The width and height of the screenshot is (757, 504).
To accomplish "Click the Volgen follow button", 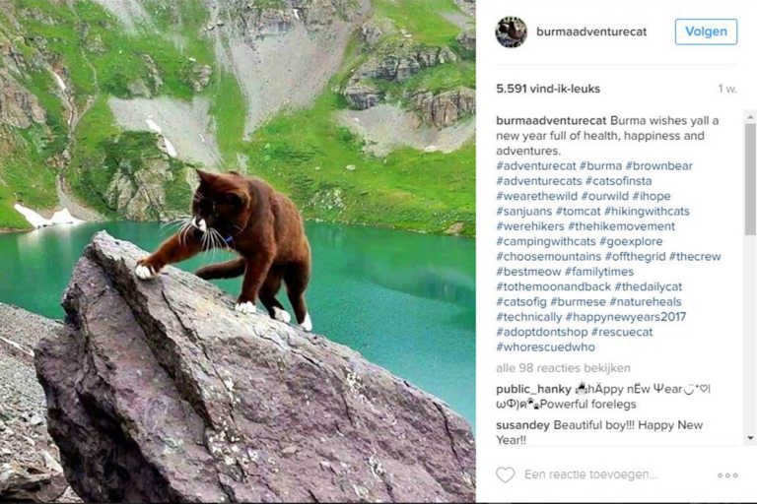I will pyautogui.click(x=706, y=31).
